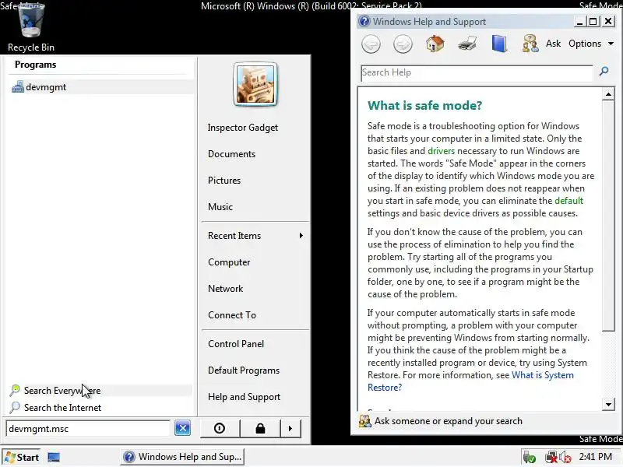Click user account robot picture
623x467 pixels.
point(255,84)
